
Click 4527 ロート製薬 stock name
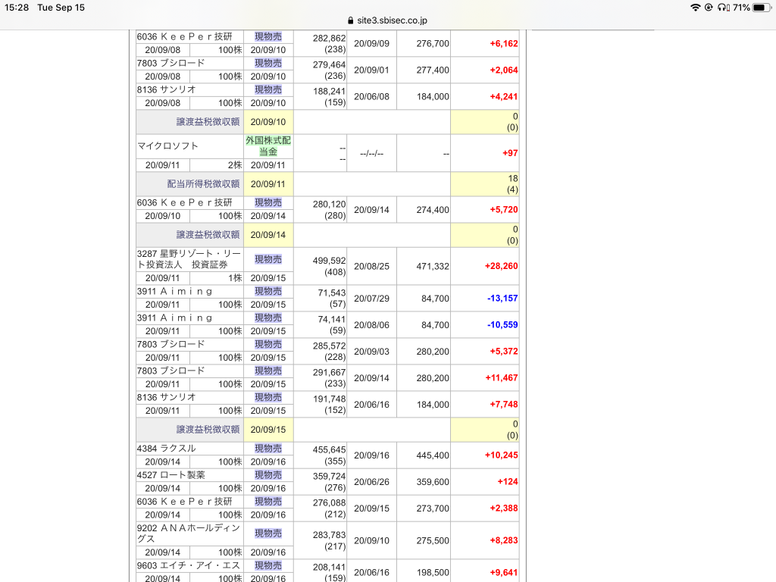(x=171, y=475)
